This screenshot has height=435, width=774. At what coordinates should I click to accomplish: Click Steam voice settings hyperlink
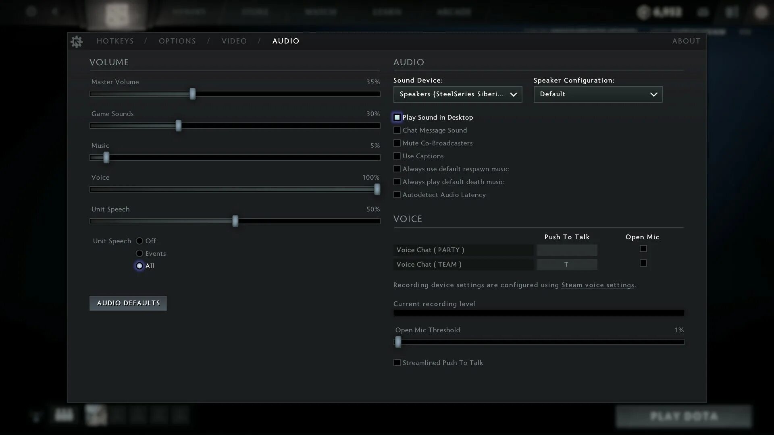coord(598,285)
